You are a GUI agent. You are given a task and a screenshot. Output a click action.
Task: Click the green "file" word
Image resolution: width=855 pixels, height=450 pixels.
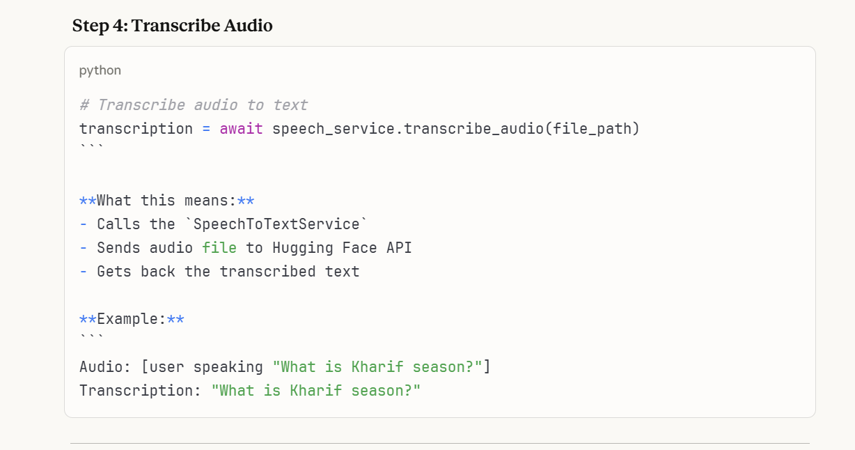pos(219,248)
